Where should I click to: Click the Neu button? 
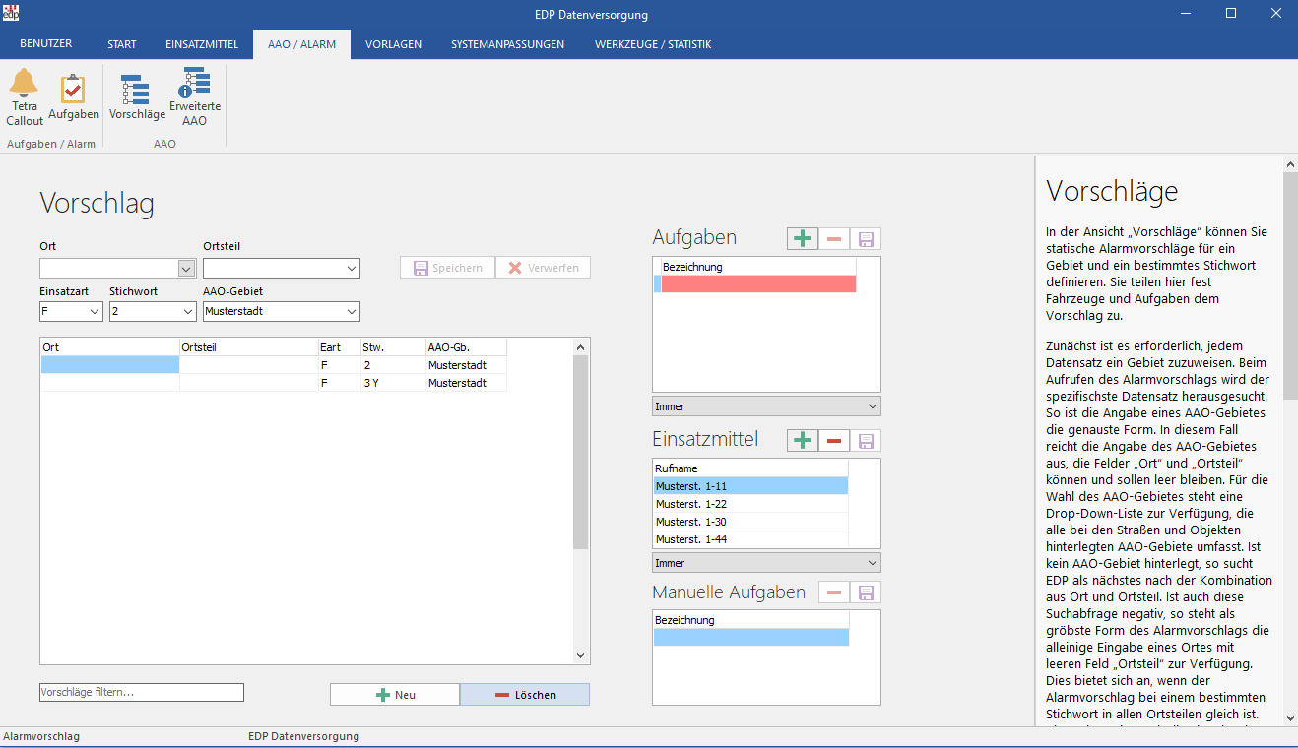pos(395,695)
